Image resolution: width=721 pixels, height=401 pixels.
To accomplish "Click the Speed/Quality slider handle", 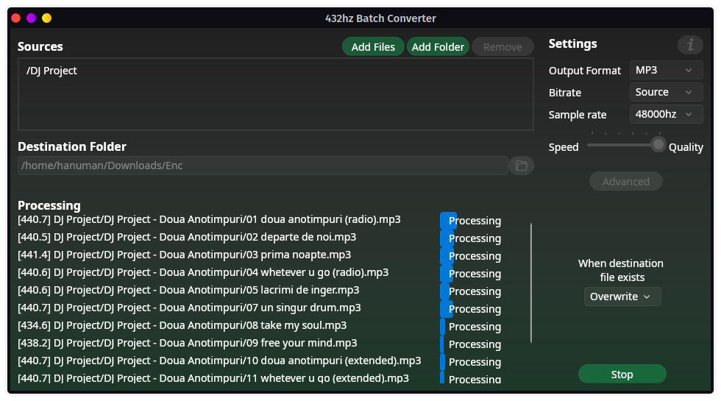I will 658,145.
